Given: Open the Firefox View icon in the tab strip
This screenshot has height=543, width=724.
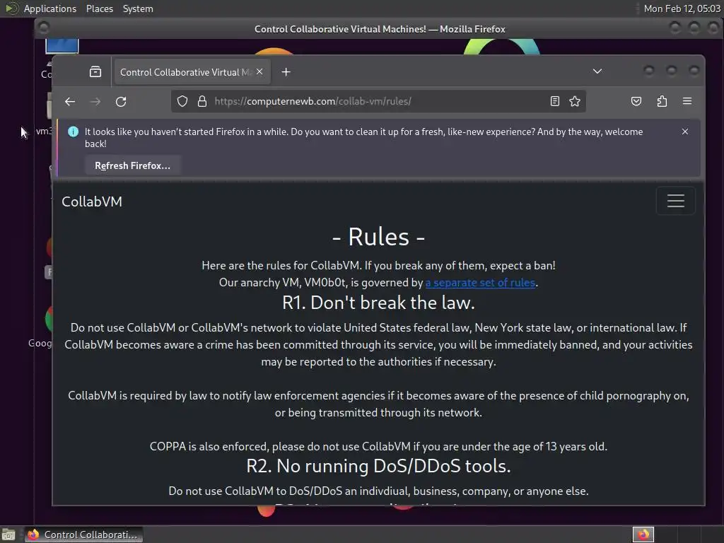Looking at the screenshot, I should 95,71.
